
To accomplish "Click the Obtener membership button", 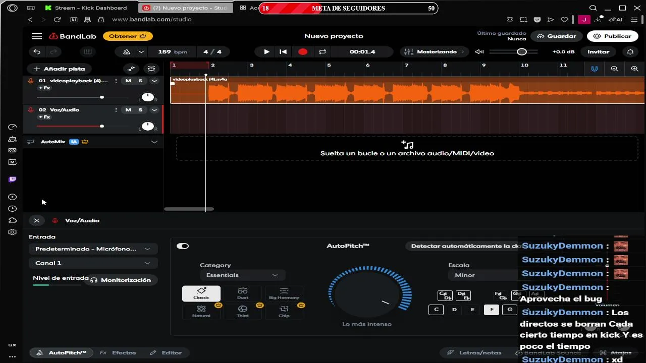I will [x=128, y=36].
